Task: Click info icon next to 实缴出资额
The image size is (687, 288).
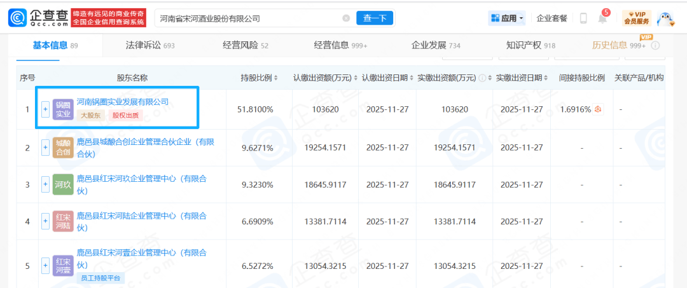Action: tap(482, 78)
